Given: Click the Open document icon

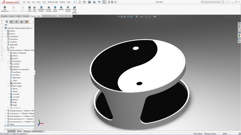Looking at the screenshot, I should 84,2.
